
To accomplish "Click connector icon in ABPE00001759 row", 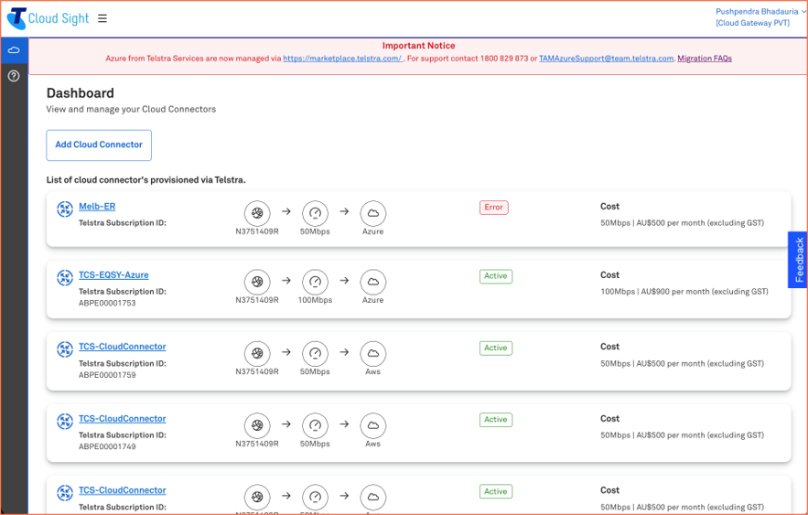I will point(65,349).
